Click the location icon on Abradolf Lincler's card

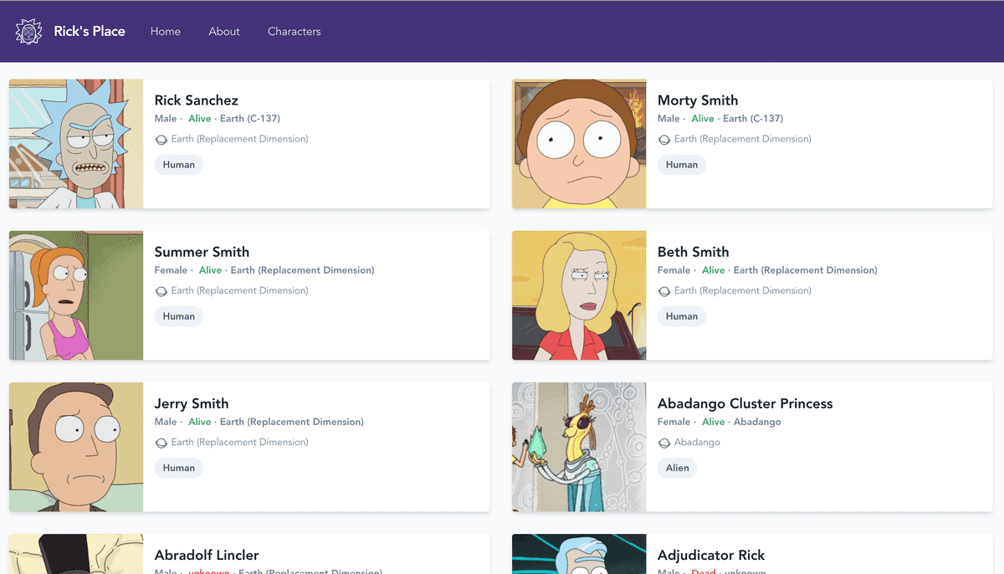pos(161,573)
